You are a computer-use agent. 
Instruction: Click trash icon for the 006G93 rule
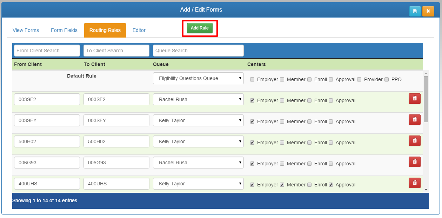[414, 162]
